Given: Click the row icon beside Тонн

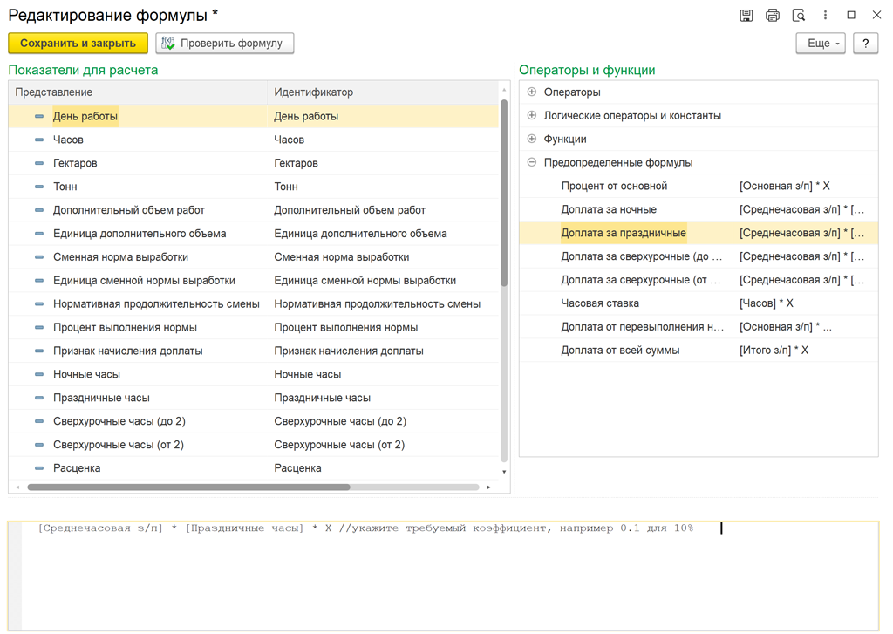Looking at the screenshot, I should point(39,187).
